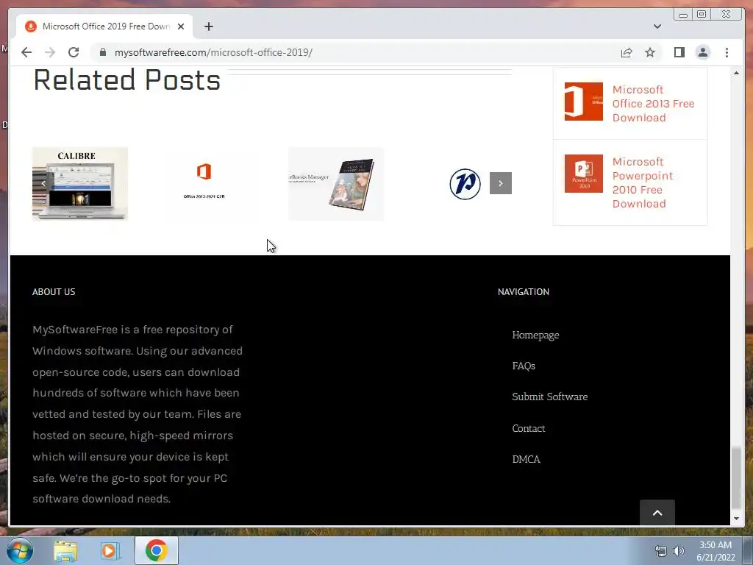The width and height of the screenshot is (753, 565).
Task: Share this page via share icon
Action: point(627,52)
